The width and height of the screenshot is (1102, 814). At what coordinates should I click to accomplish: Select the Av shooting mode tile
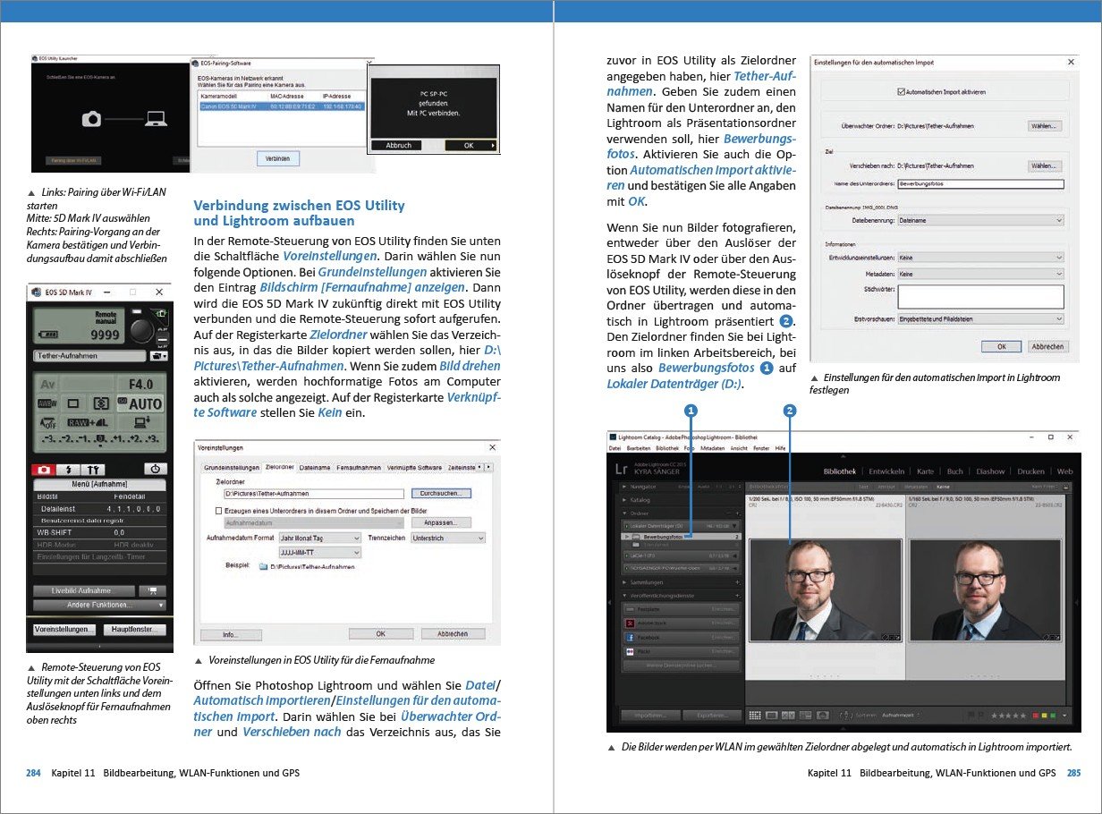click(47, 385)
